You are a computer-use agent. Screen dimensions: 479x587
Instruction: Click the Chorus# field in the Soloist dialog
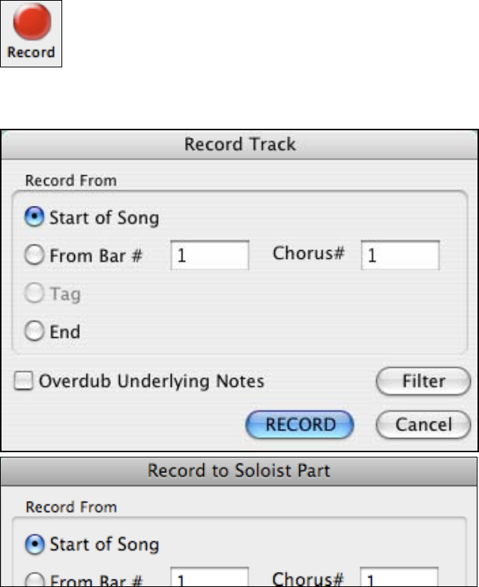[x=400, y=580]
